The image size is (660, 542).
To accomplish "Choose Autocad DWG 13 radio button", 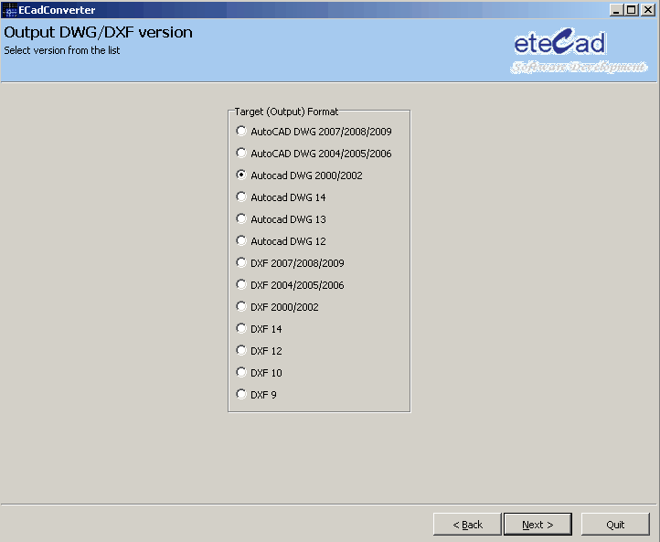I will click(x=241, y=219).
